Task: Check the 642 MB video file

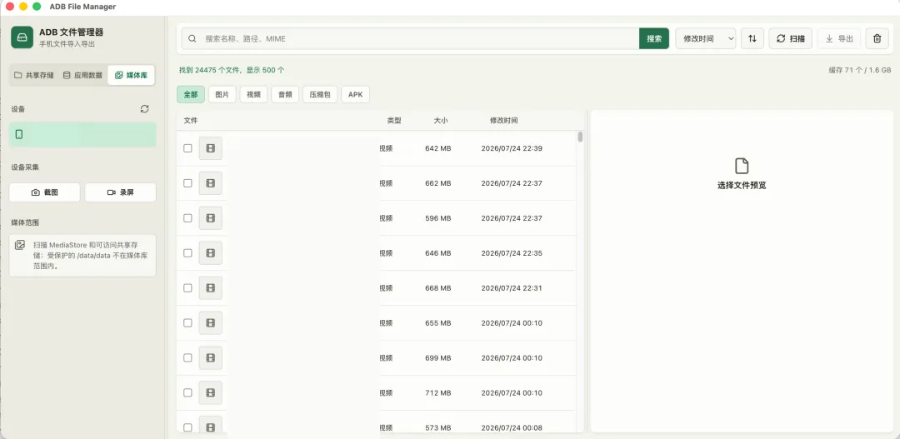Action: [x=187, y=148]
